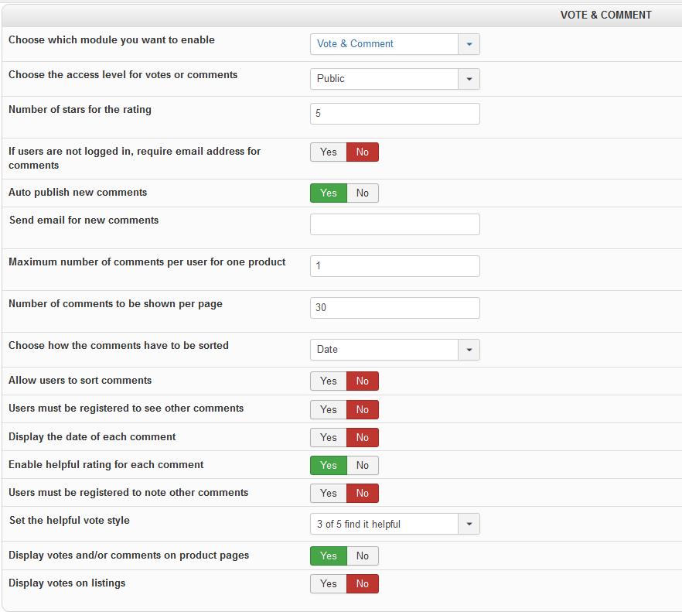Click the number of stars input field
Screen dimensions: 682x612
[x=394, y=114]
